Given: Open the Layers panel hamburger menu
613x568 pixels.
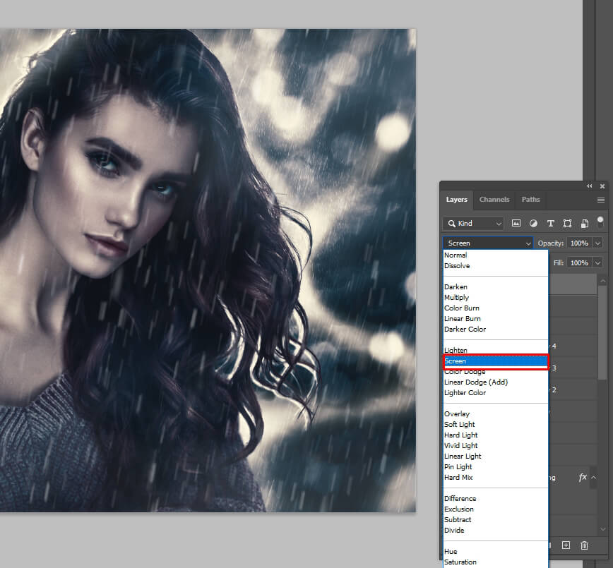Looking at the screenshot, I should click(x=600, y=200).
